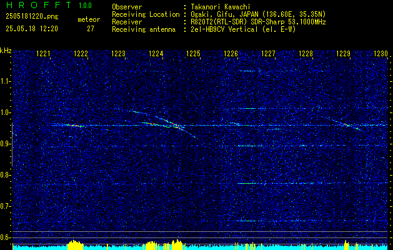Click the date stamp 25.05.18 12:20
The height and width of the screenshot is (250, 393).
pyautogui.click(x=32, y=29)
